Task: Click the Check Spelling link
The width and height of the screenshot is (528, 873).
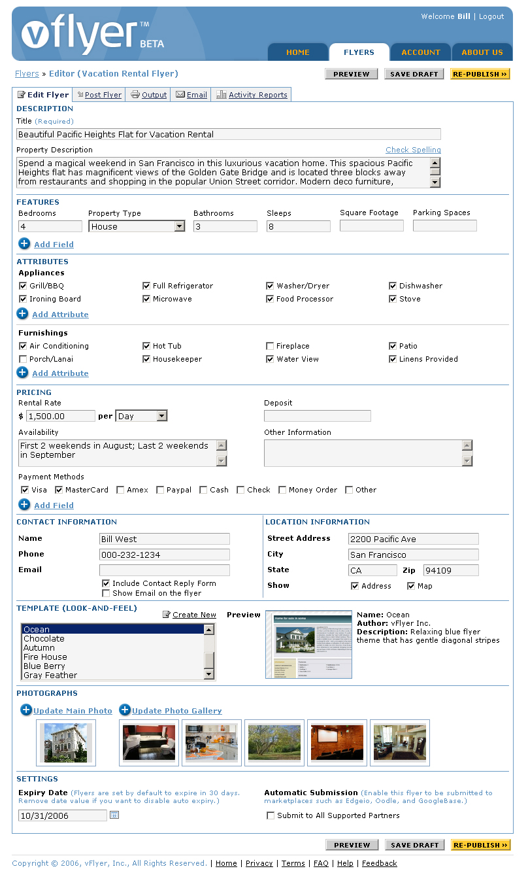Action: coord(413,150)
